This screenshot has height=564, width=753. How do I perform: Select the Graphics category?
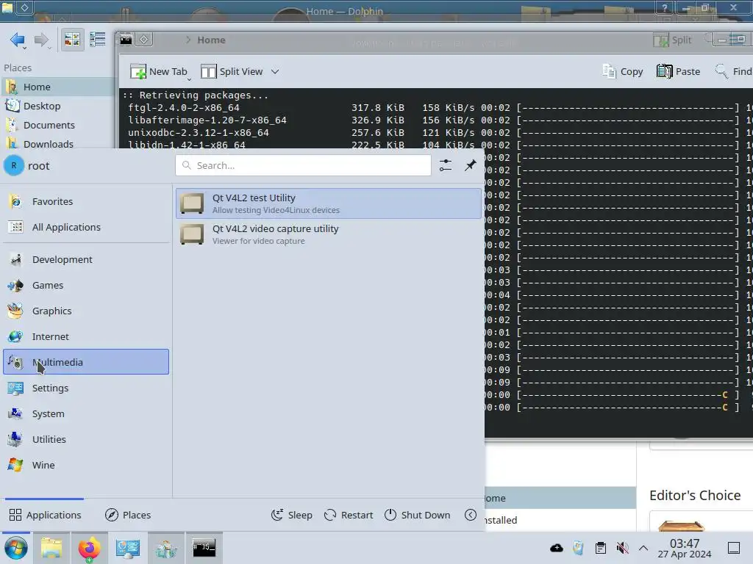(x=86, y=311)
